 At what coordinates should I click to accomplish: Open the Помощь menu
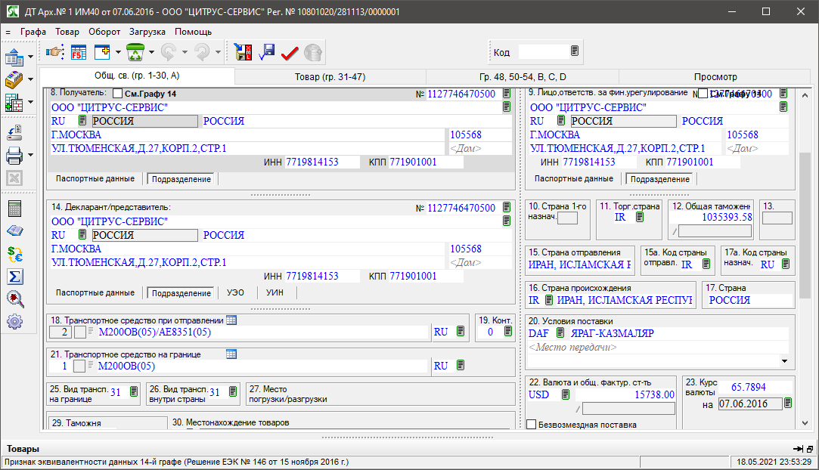[x=194, y=32]
